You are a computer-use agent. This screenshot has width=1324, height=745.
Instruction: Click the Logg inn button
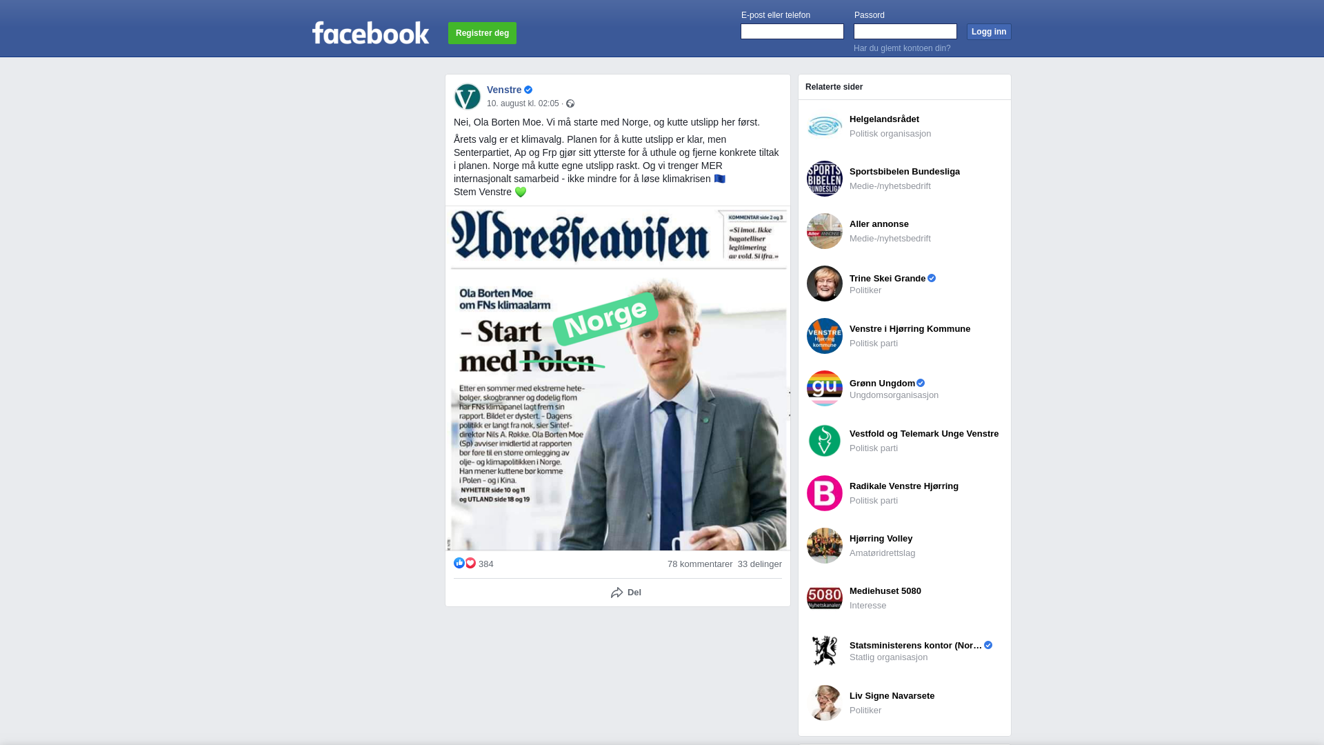(x=989, y=32)
